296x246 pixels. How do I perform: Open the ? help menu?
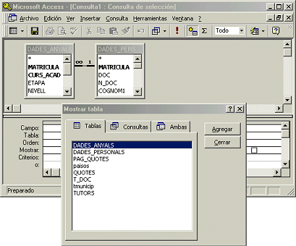(200, 18)
